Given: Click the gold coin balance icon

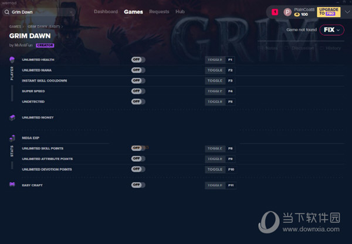Looking at the screenshot, I should (x=297, y=15).
